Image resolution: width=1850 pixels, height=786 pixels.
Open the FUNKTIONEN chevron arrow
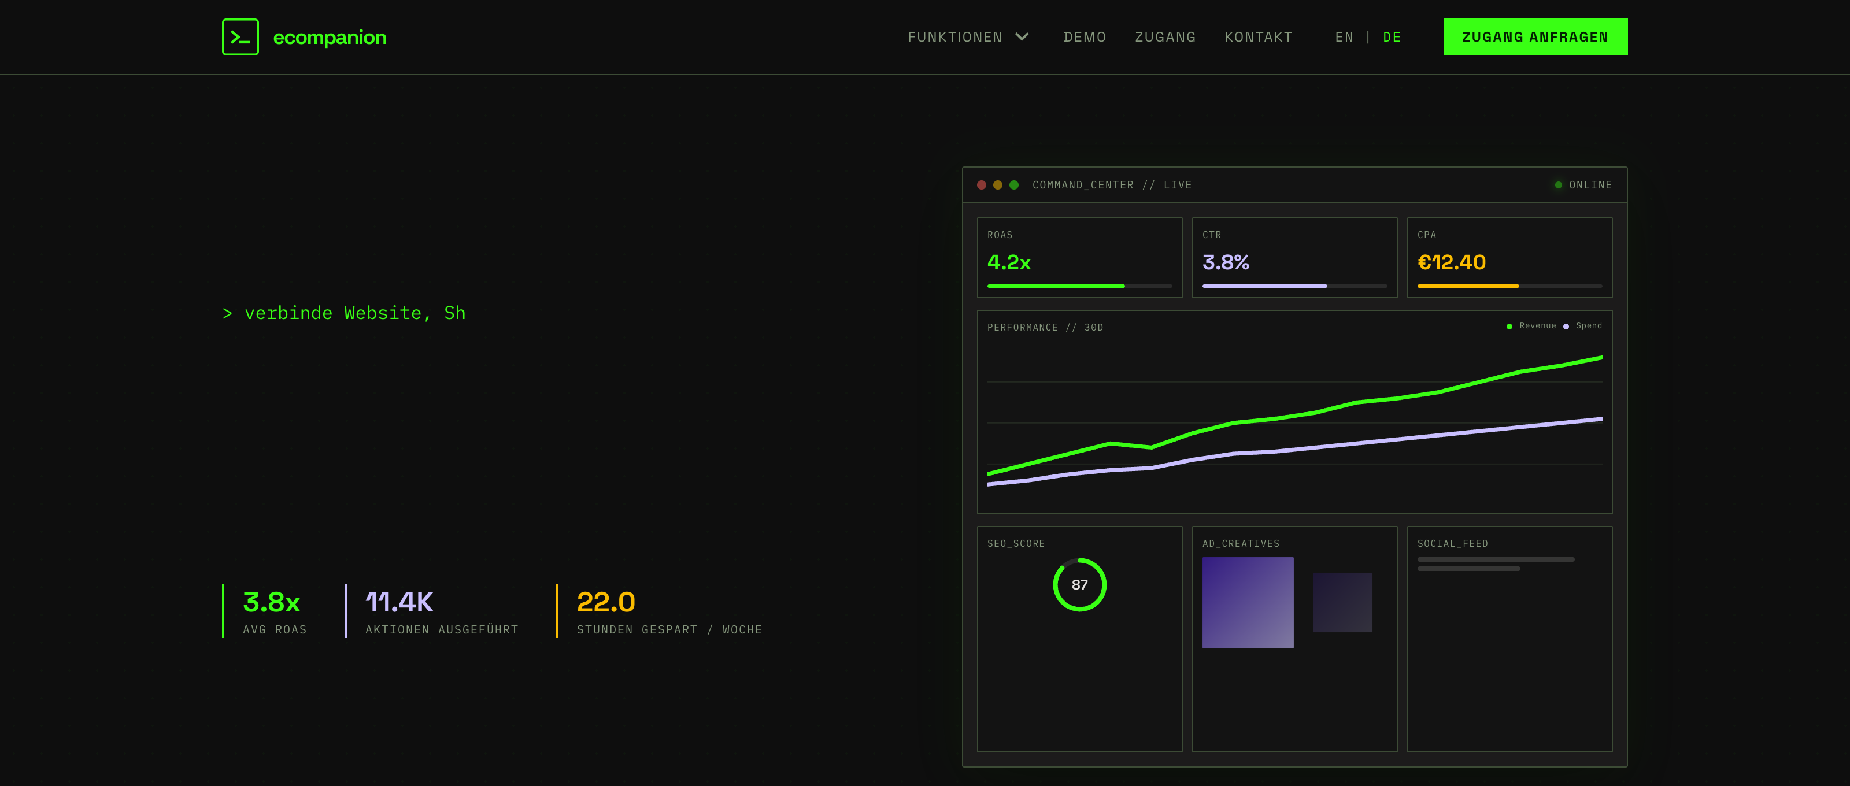pyautogui.click(x=1022, y=36)
